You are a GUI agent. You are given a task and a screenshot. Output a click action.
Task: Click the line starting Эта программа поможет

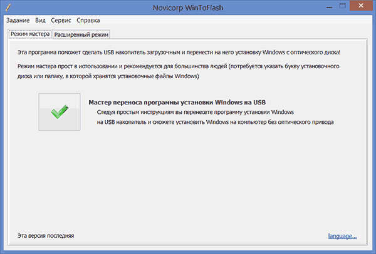[x=179, y=52]
